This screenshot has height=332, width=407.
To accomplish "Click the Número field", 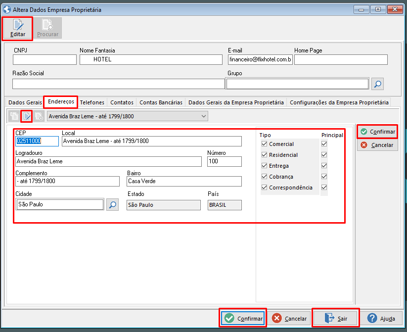I will [225, 161].
